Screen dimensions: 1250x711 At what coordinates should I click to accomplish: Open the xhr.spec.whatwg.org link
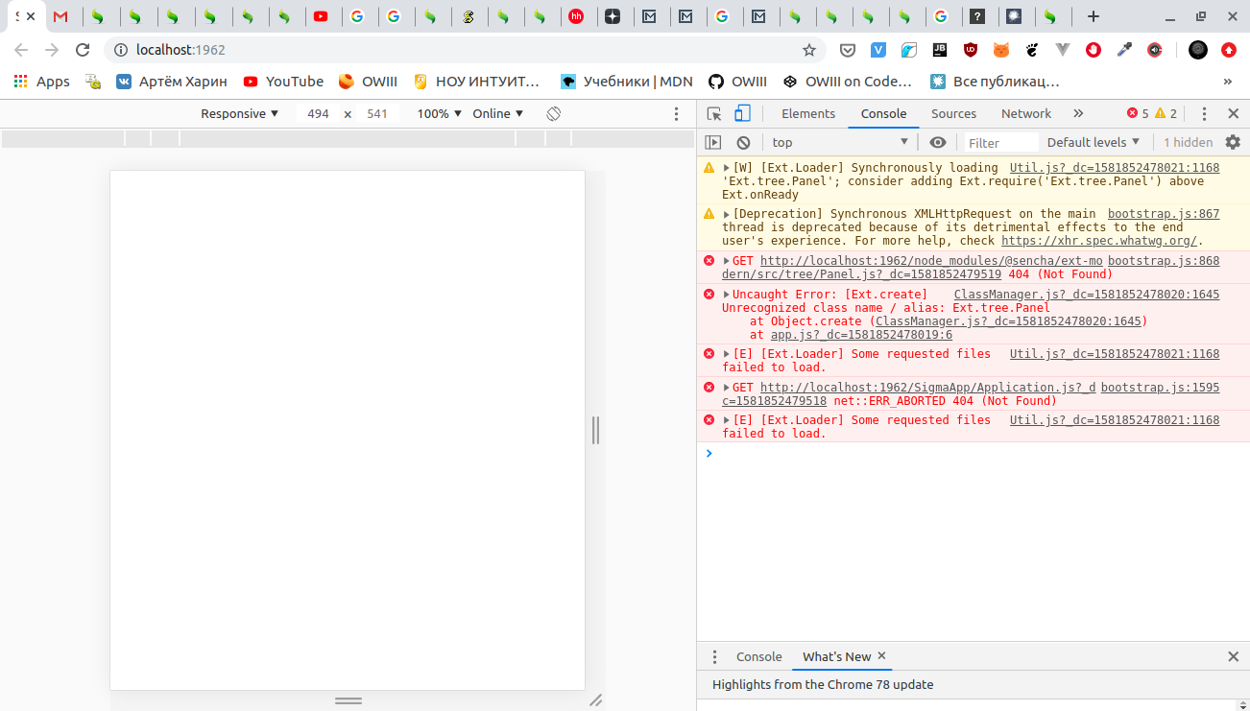click(x=1099, y=241)
